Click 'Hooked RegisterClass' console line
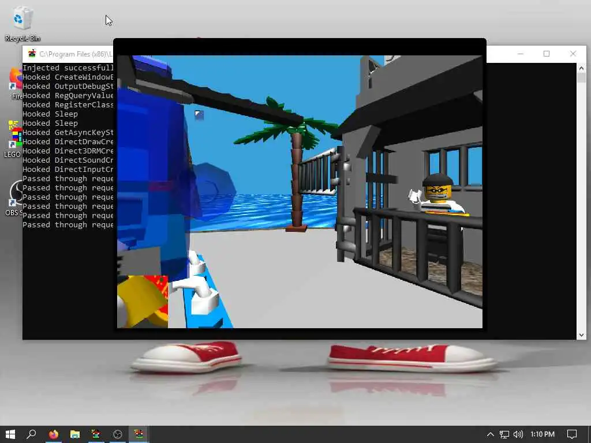The width and height of the screenshot is (591, 443). coord(68,105)
